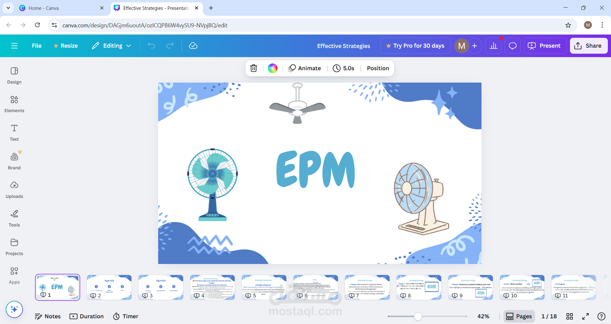Open a new browser tab
Screen dimensions: 611x324
coord(211,8)
